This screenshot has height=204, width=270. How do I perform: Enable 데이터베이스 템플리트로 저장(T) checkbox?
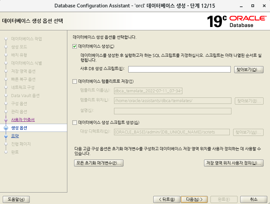pos(74,81)
